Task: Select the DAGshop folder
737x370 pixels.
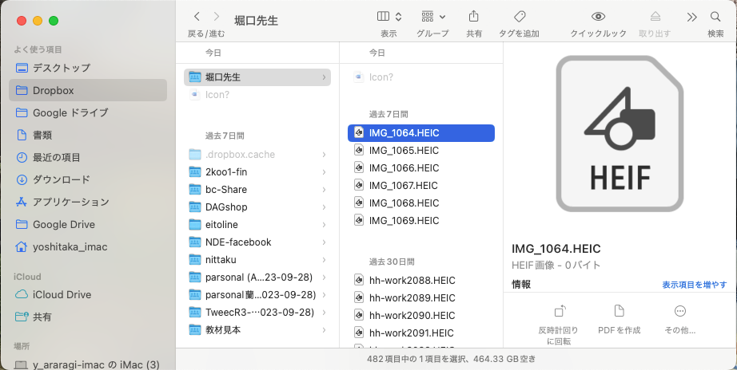Action: pyautogui.click(x=257, y=207)
